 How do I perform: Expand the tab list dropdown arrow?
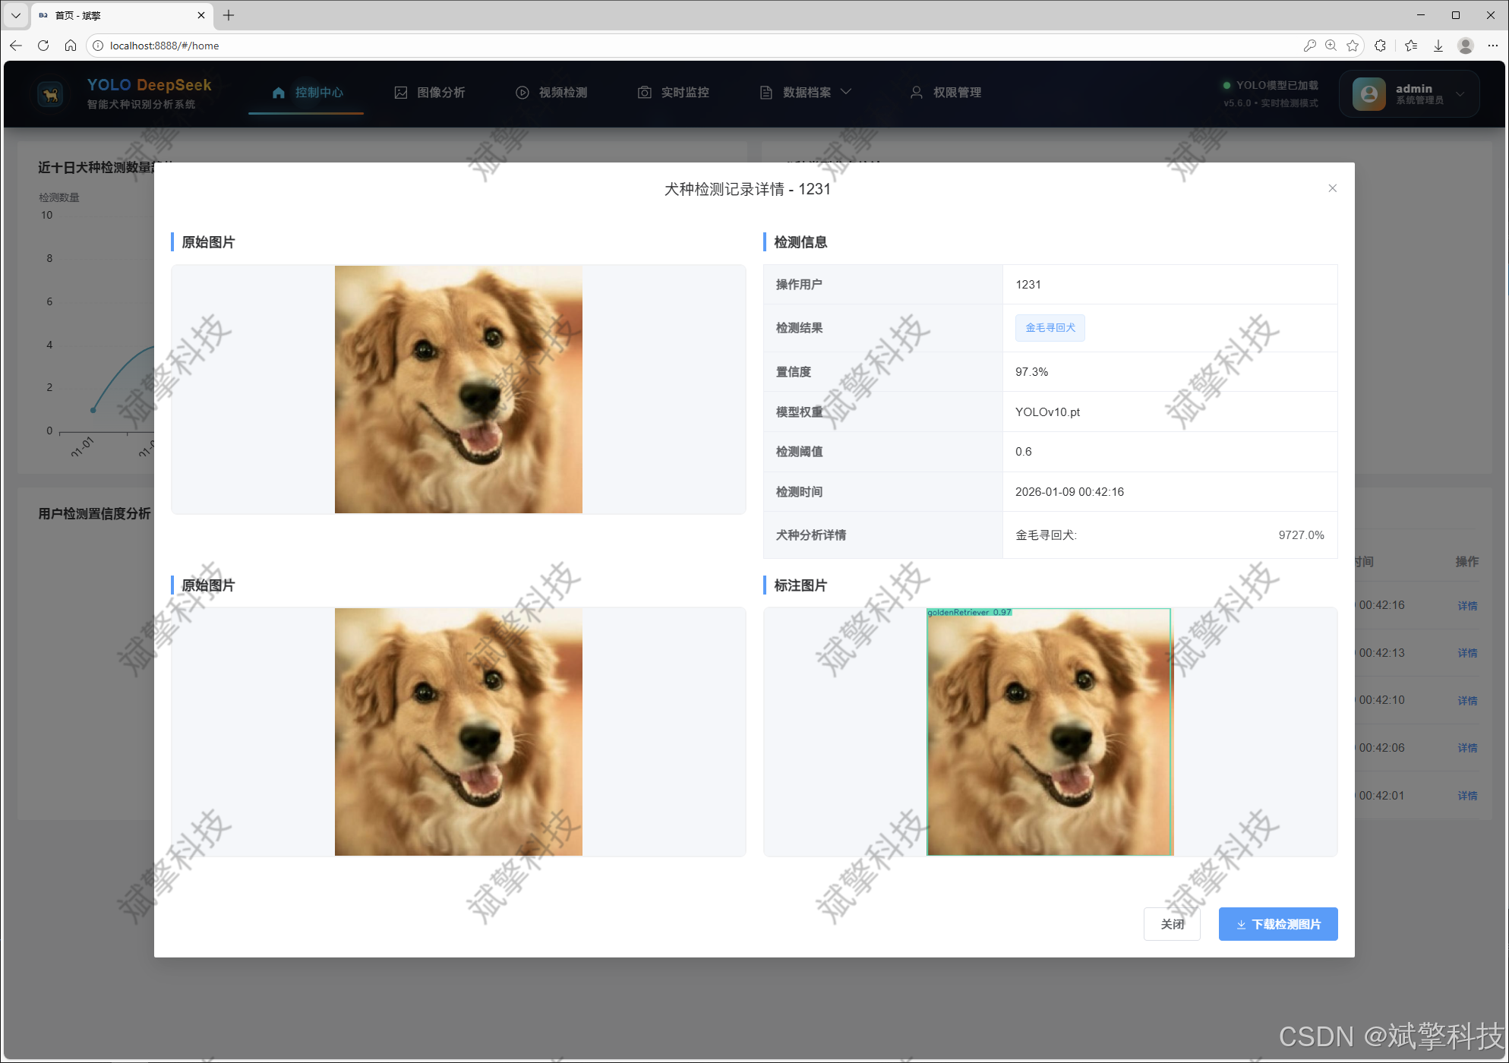point(15,15)
